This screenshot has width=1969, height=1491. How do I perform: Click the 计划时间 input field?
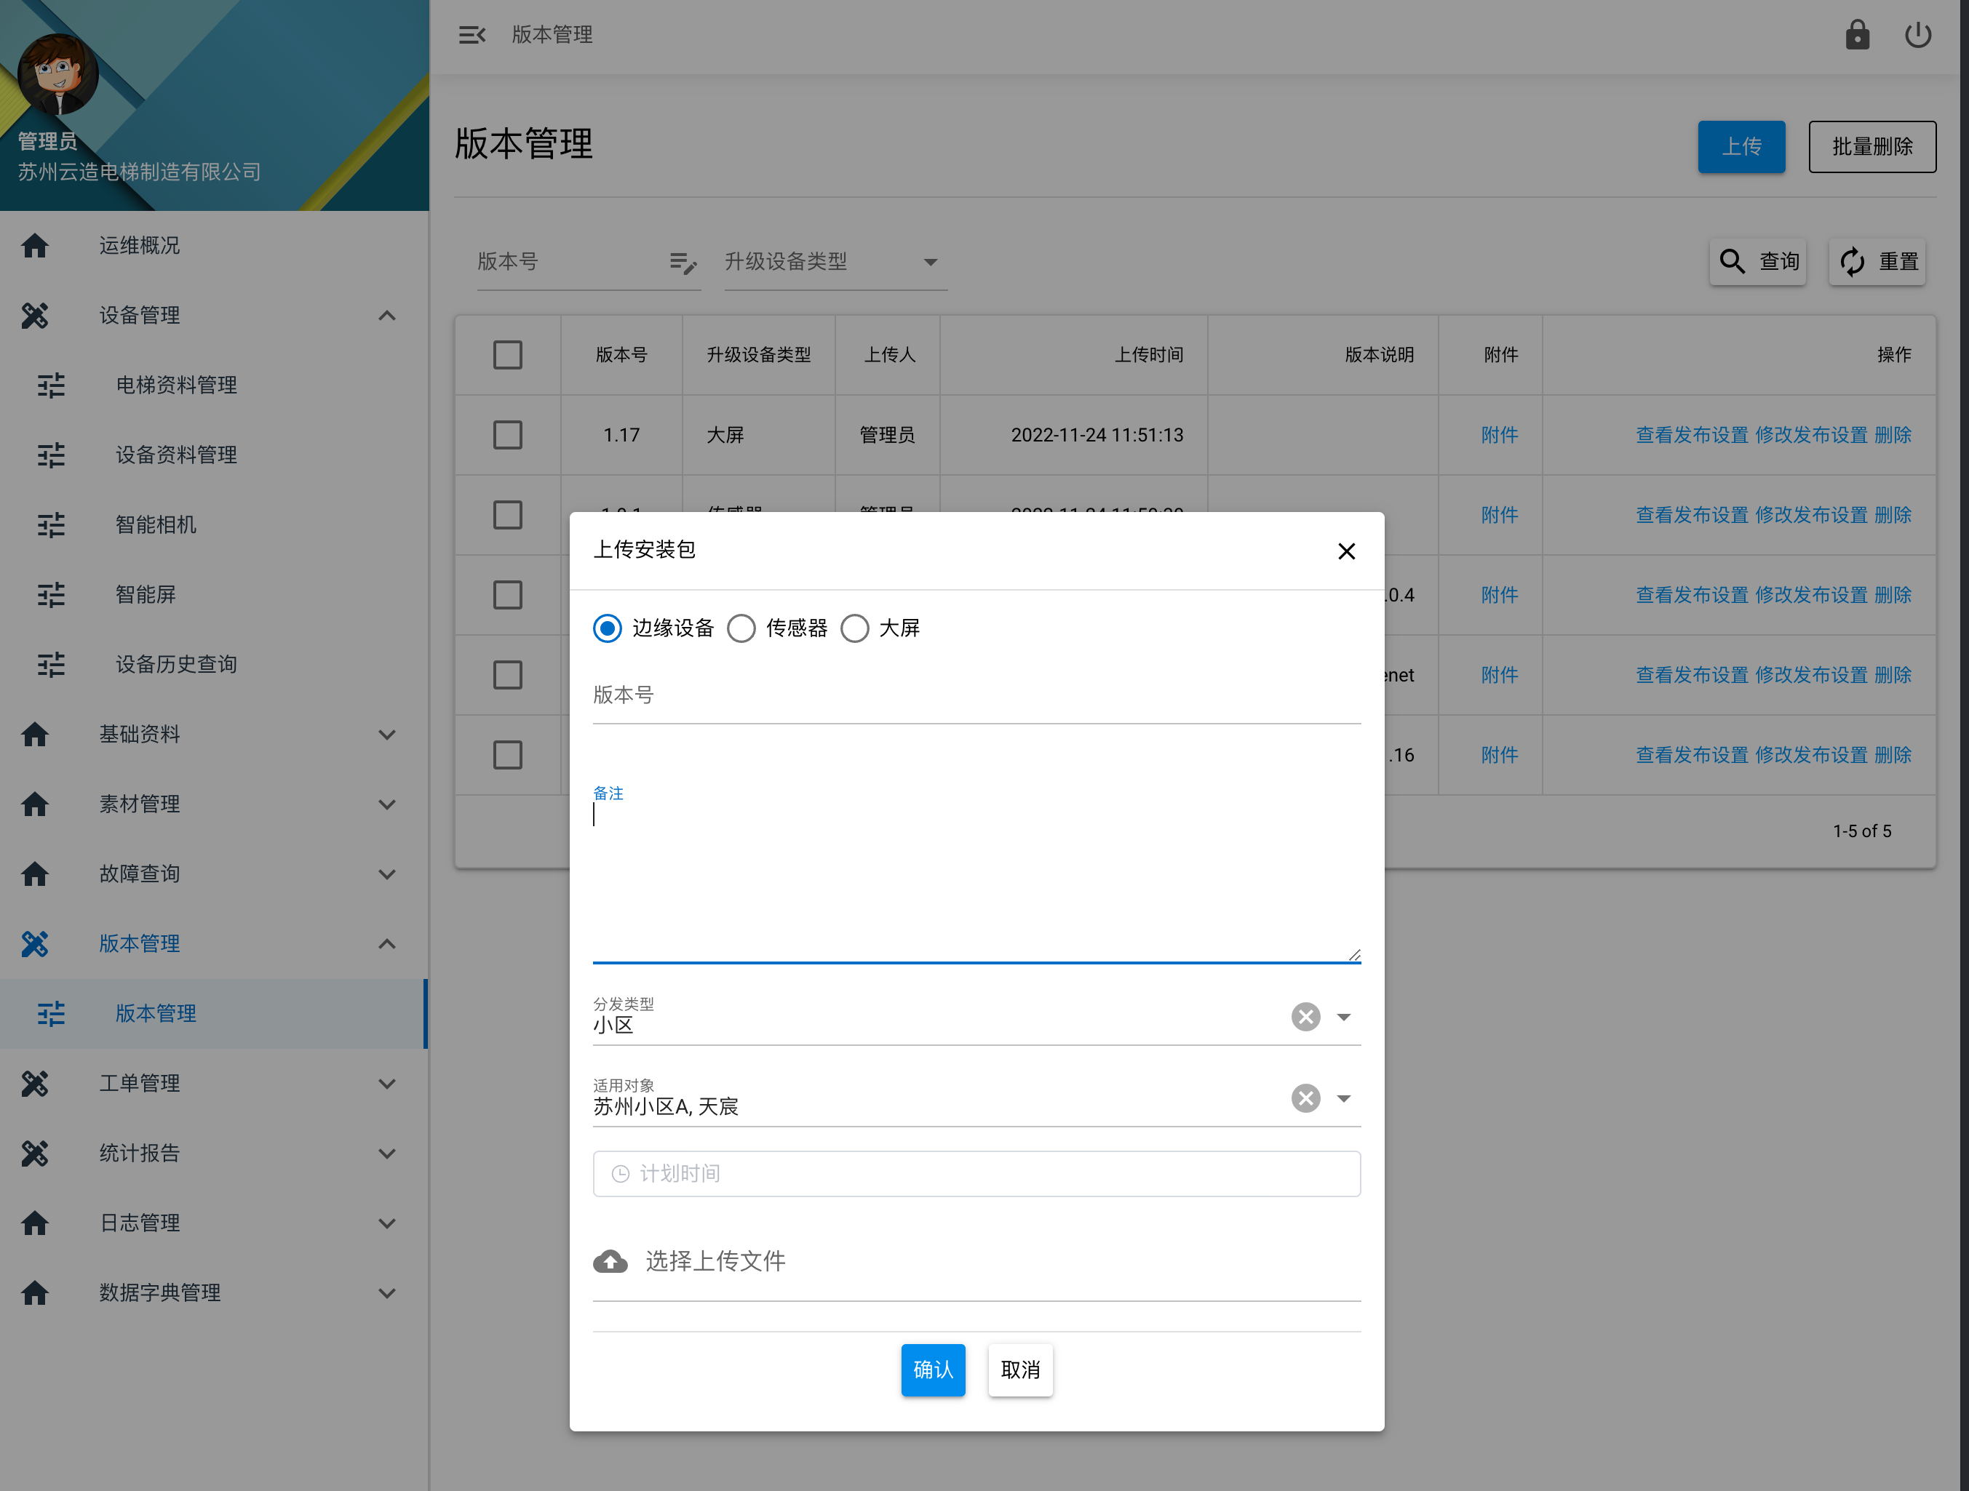(976, 1175)
